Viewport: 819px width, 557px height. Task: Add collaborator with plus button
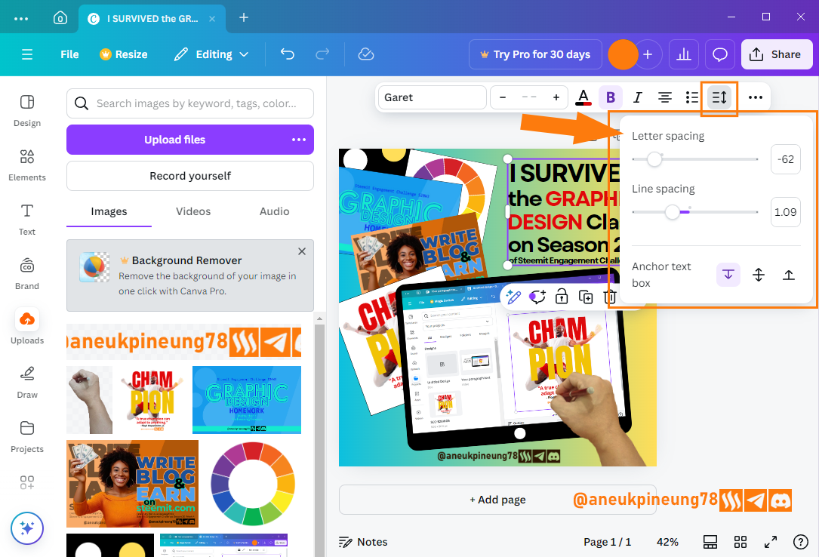click(x=648, y=54)
